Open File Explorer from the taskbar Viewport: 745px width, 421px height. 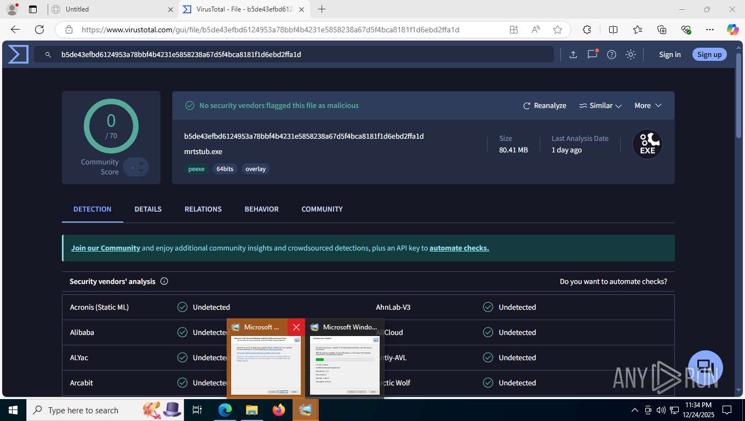coord(251,410)
